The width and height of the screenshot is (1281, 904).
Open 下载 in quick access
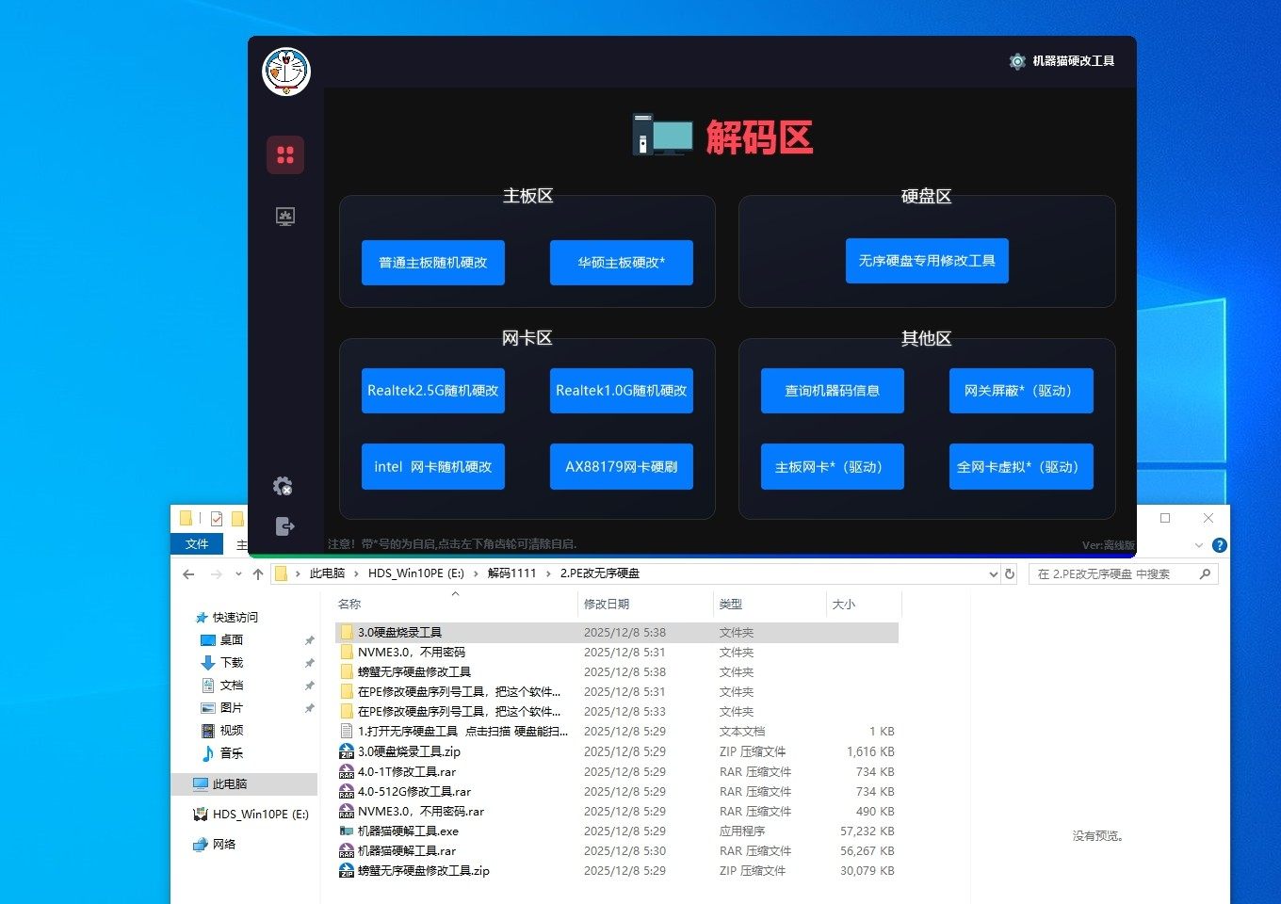coord(232,663)
